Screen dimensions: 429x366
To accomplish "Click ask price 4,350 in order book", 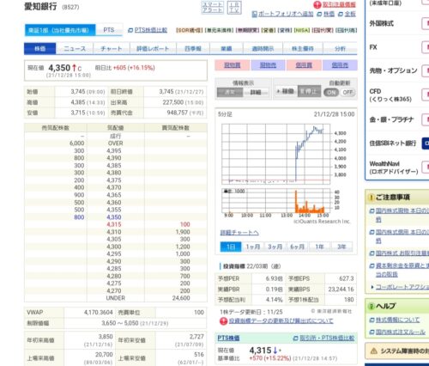I will coord(114,217).
